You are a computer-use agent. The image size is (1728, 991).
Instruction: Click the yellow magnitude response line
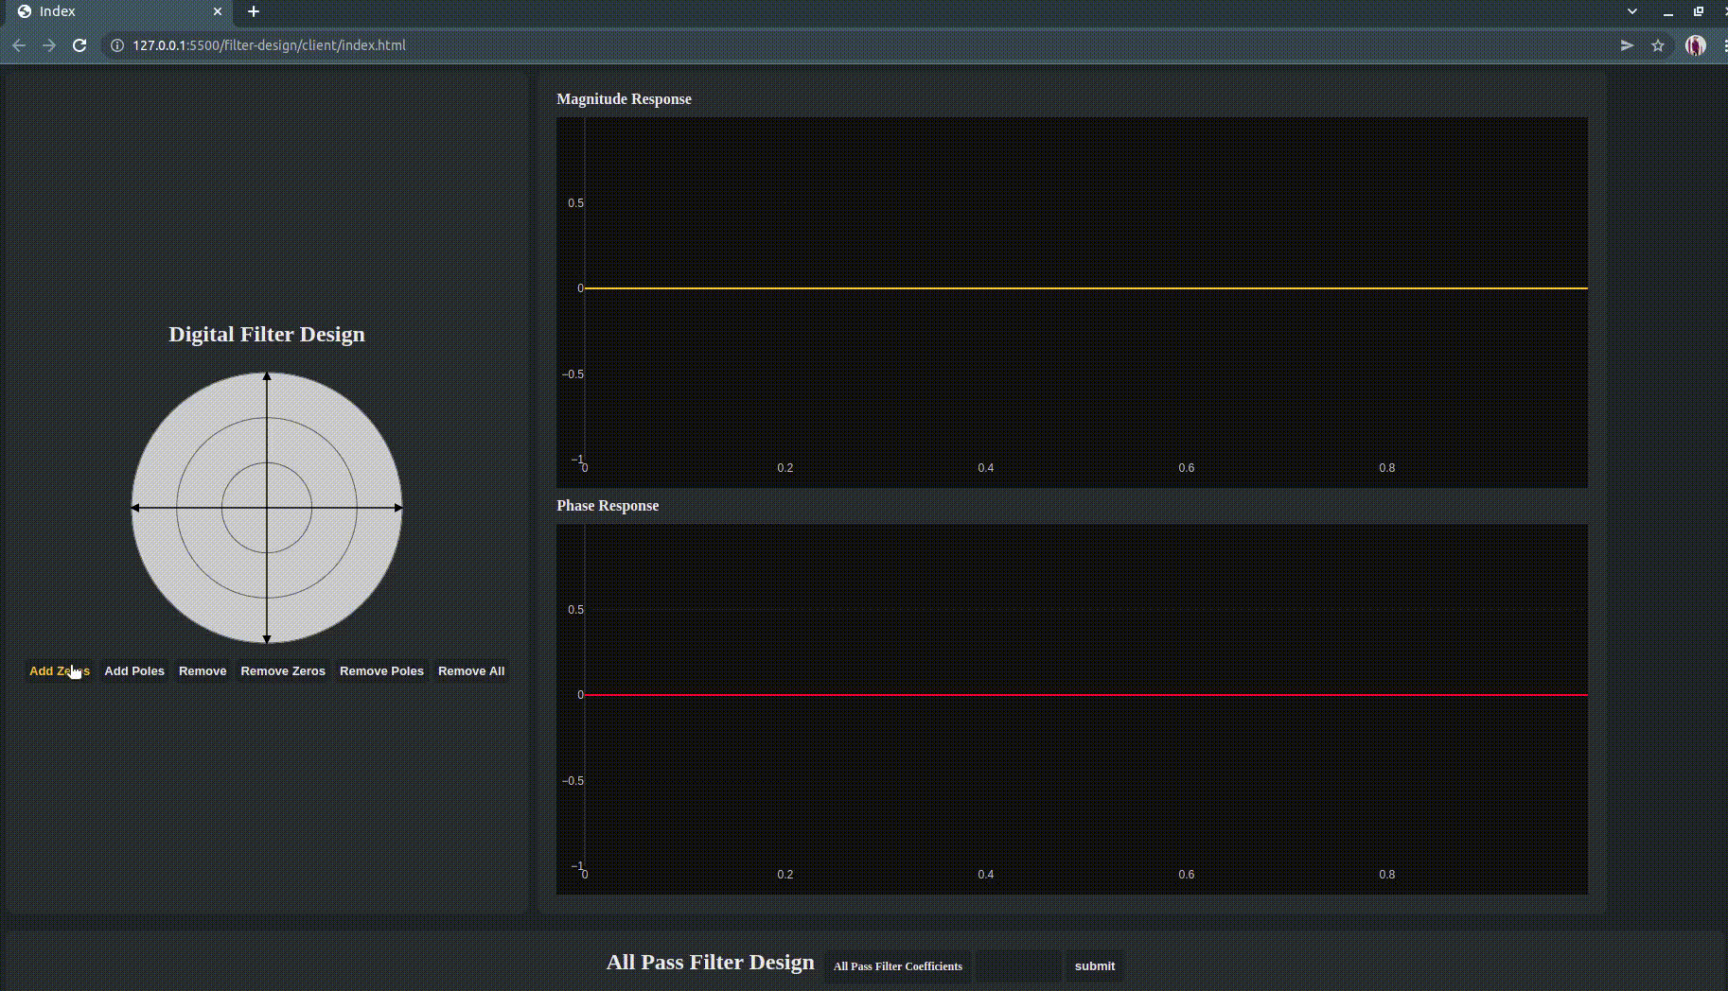tap(1086, 287)
